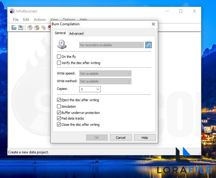Switch to the Advanced tab
The height and width of the screenshot is (178, 216).
76,34
